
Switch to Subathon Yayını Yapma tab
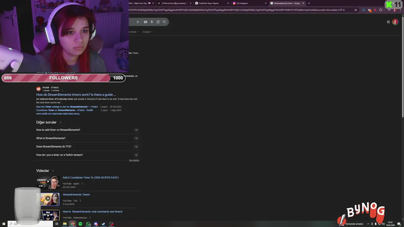[212, 3]
